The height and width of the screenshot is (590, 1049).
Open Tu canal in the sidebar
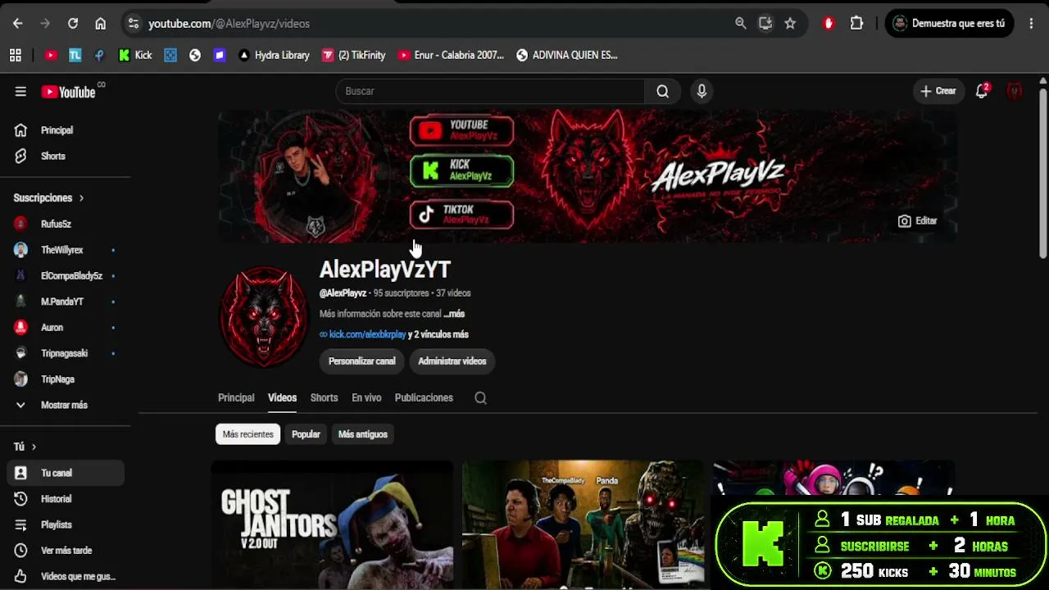click(x=66, y=473)
